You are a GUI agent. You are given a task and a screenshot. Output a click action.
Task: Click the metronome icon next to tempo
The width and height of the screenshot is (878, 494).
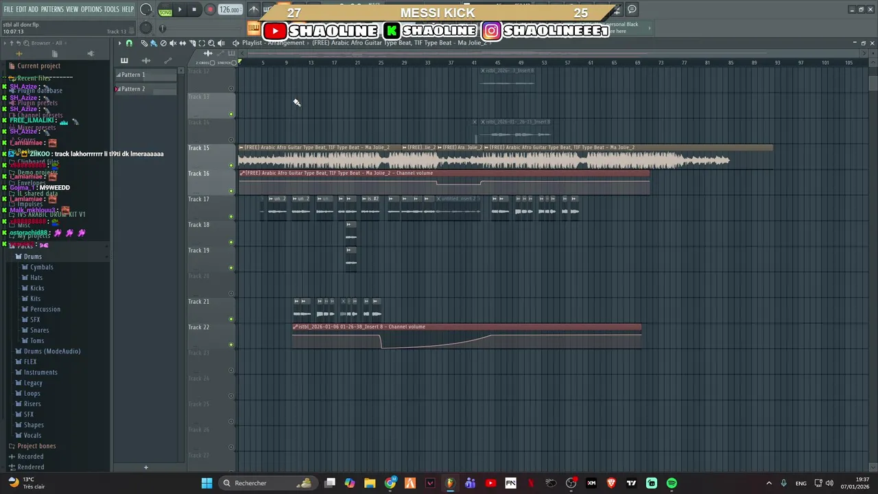point(254,10)
